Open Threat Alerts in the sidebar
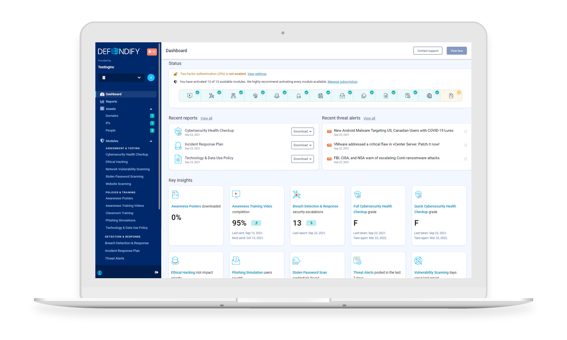Screen dimensions: 567x340 tap(115, 258)
